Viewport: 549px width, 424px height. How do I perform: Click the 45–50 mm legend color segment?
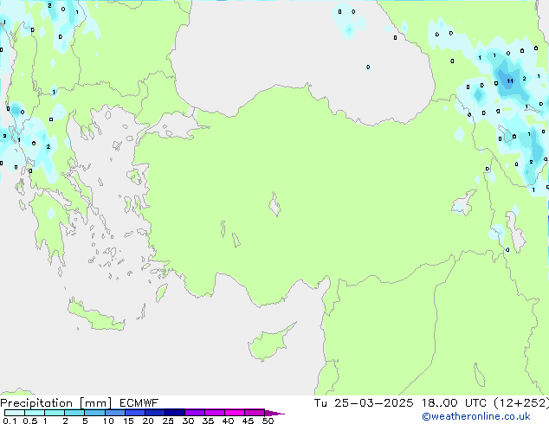click(255, 413)
